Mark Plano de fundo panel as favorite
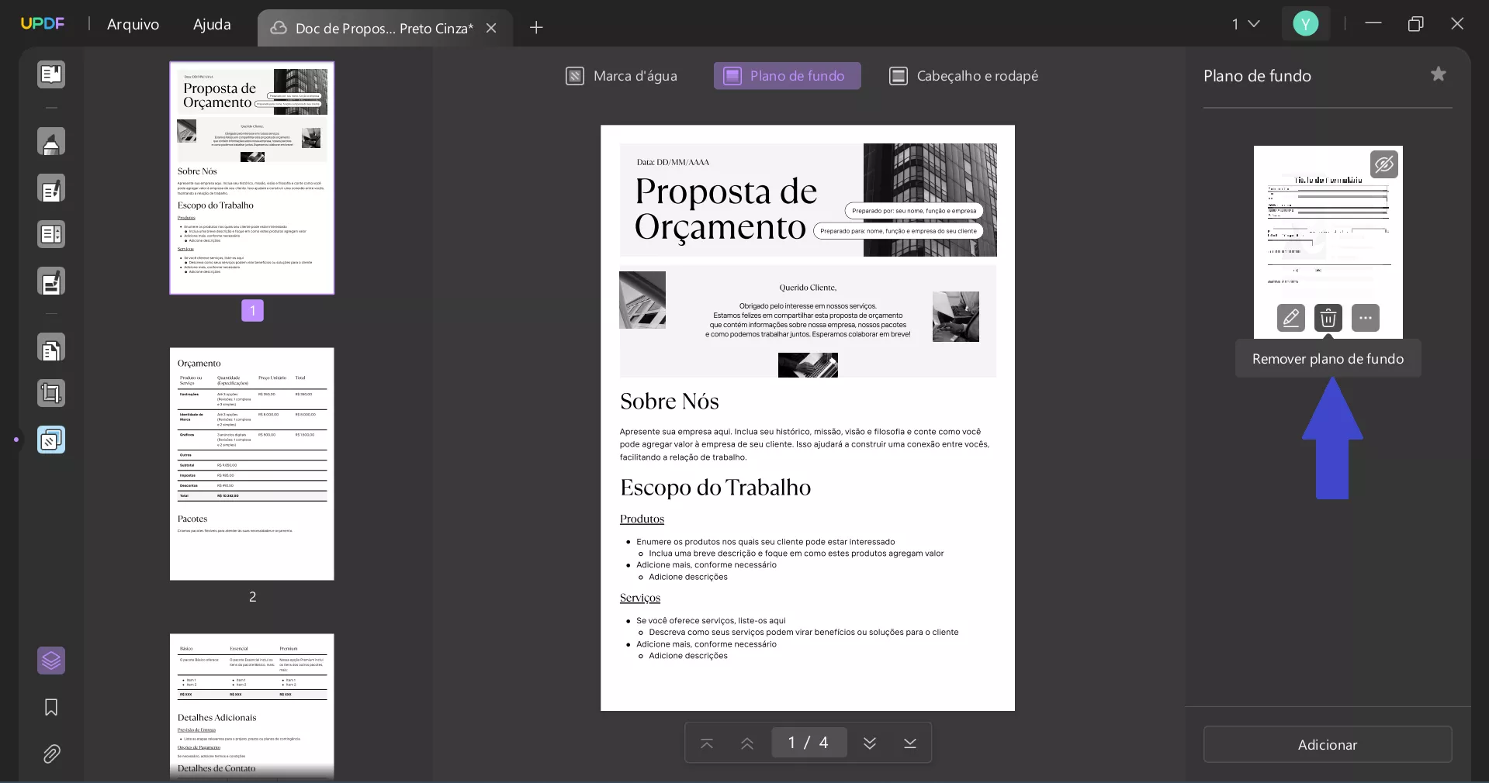1489x783 pixels. tap(1438, 74)
